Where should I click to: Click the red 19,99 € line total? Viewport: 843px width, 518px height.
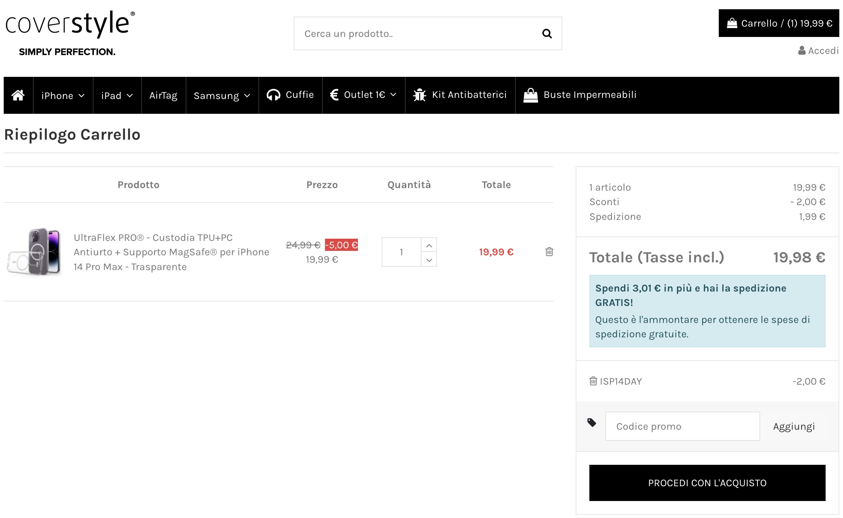(x=496, y=252)
